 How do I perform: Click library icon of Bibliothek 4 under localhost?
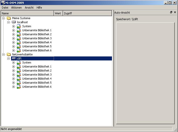(19, 42)
